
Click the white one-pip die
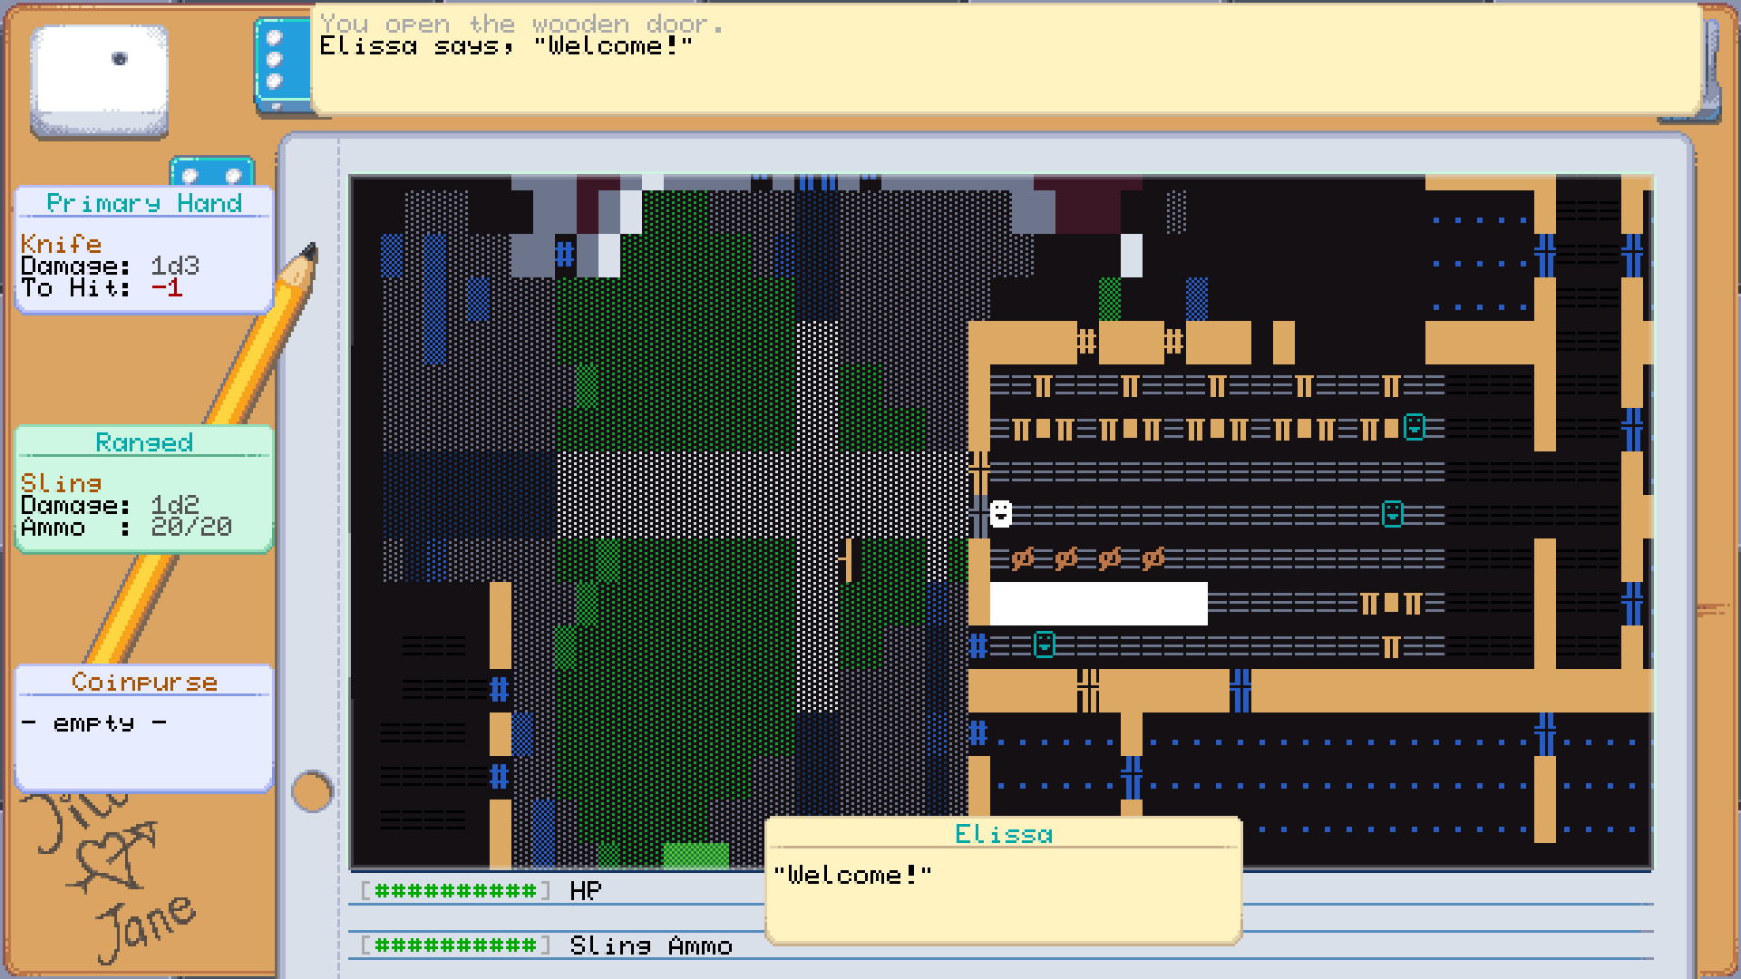coord(100,80)
